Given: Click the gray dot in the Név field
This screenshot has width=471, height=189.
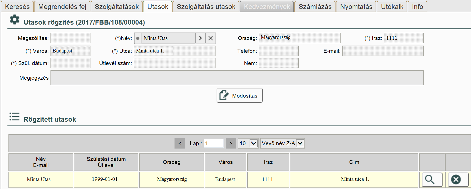Looking at the screenshot, I should click(x=138, y=38).
